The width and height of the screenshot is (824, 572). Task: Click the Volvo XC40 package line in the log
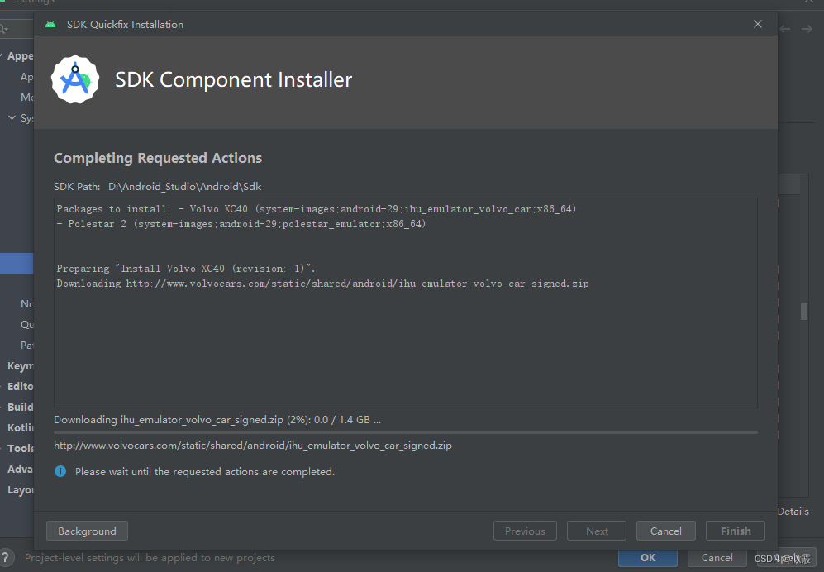317,209
